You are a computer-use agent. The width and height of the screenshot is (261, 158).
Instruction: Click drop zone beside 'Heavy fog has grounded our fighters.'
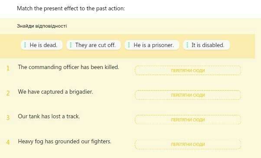188,144
